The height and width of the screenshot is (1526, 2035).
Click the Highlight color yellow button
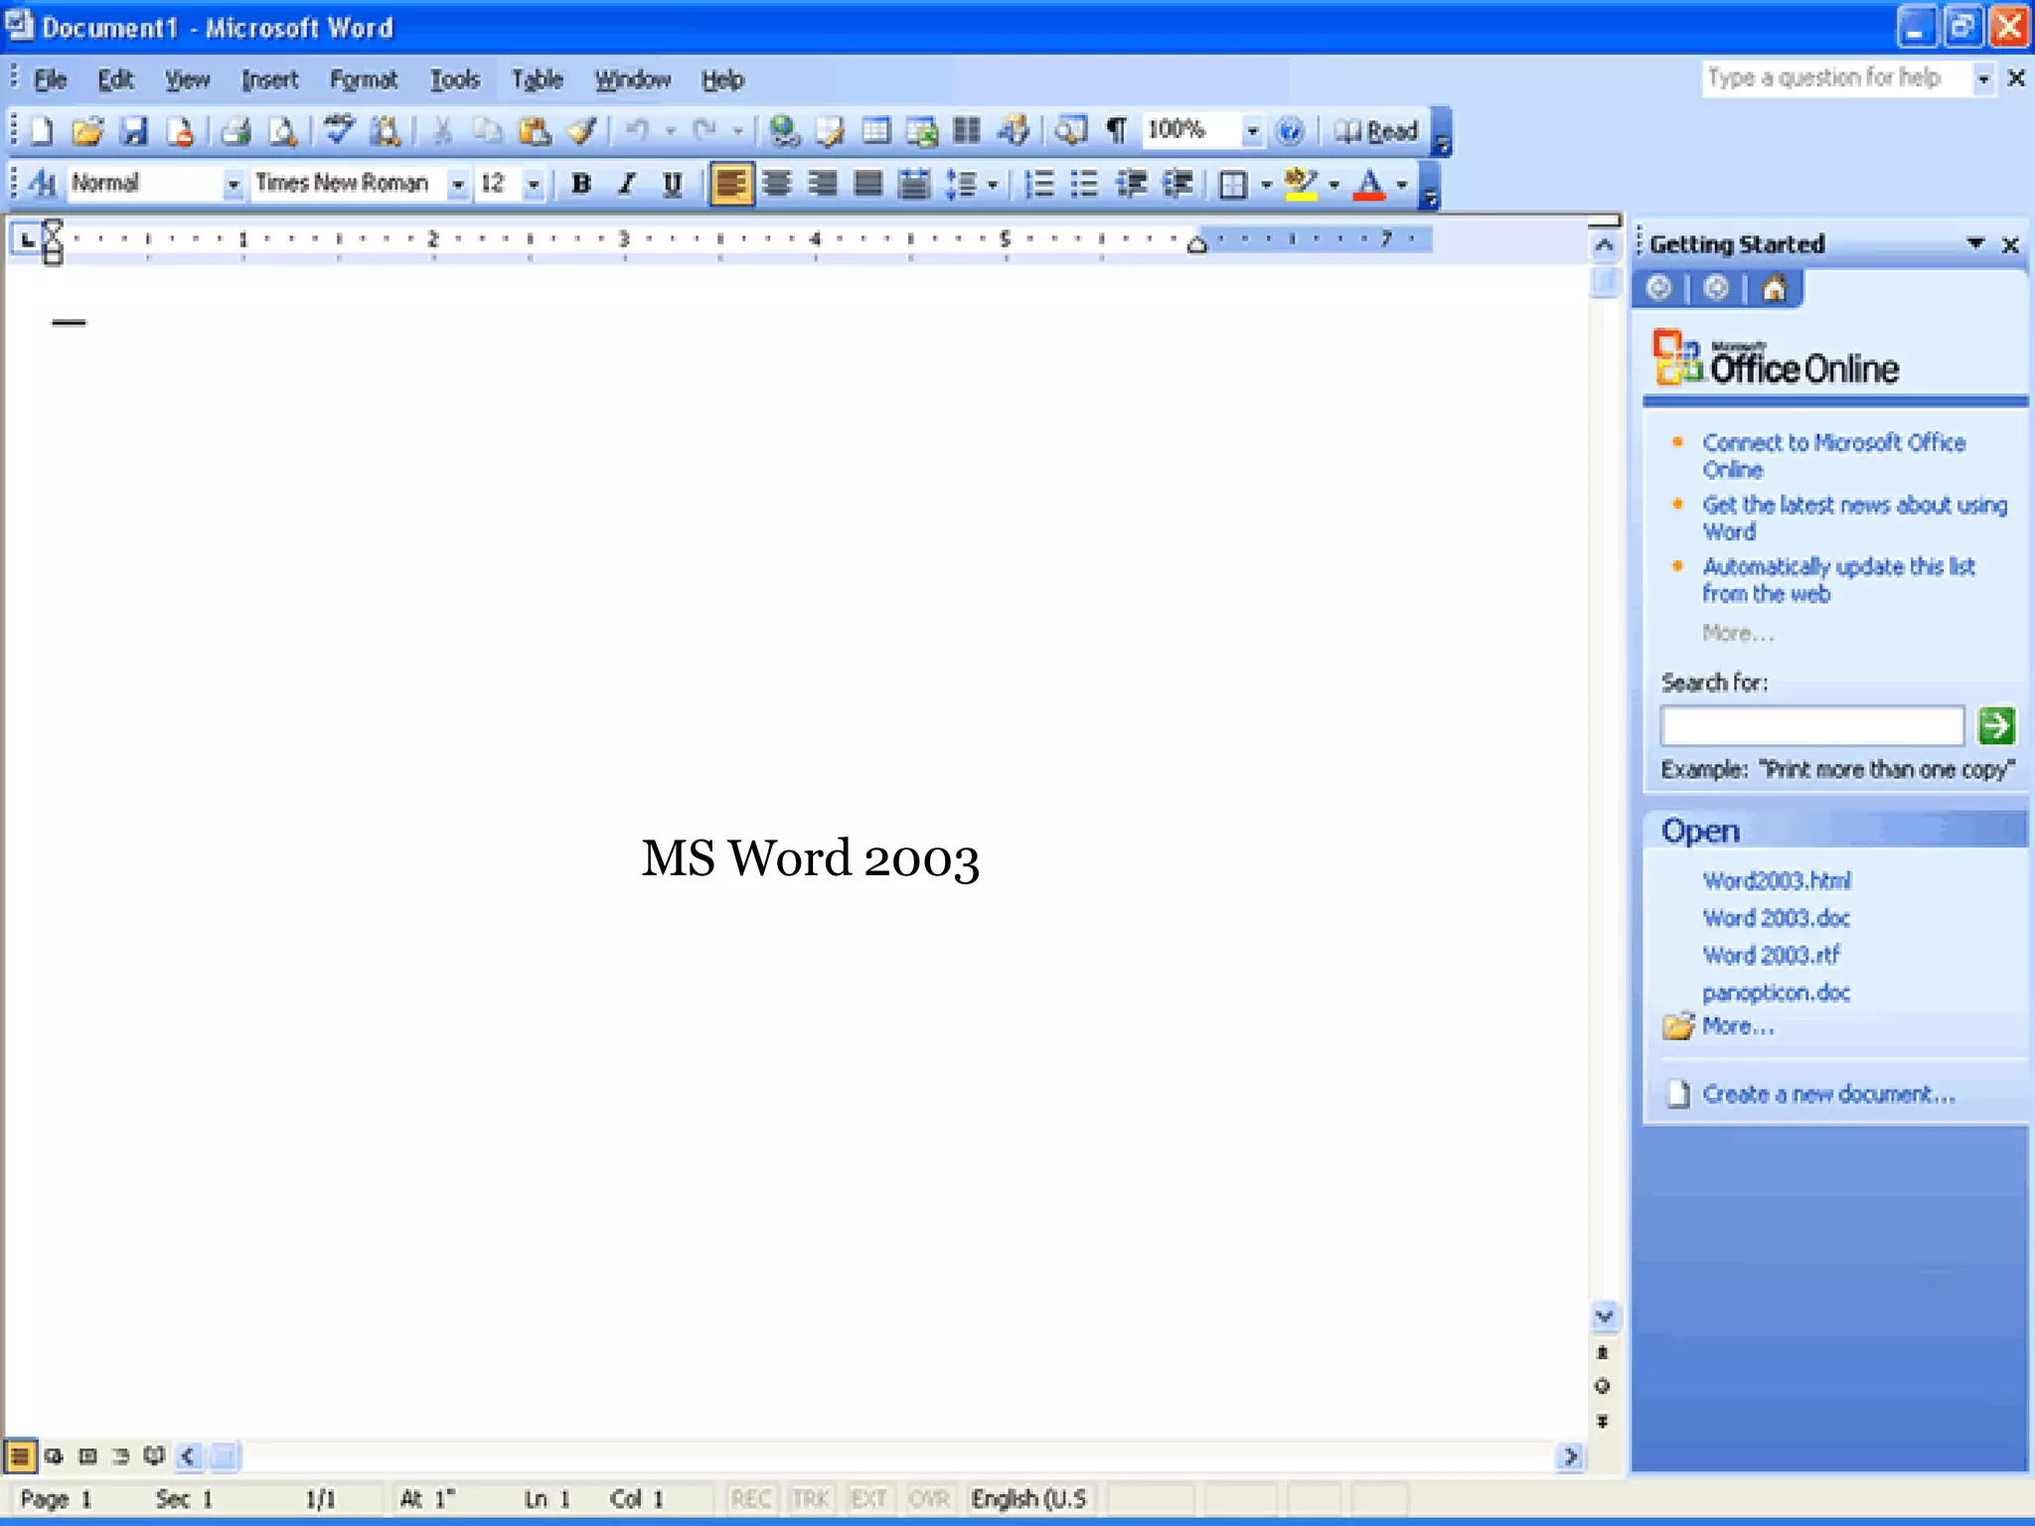1301,184
